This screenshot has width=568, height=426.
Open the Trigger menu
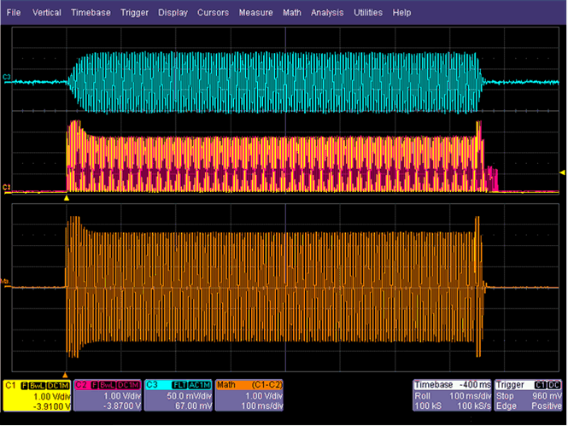pos(134,13)
